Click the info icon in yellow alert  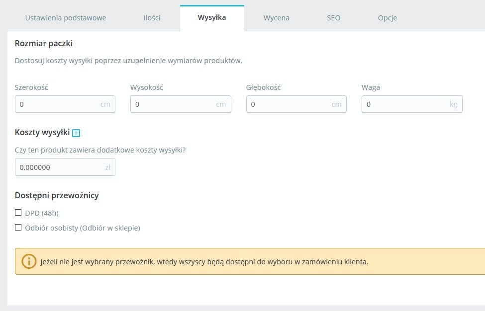pos(29,261)
